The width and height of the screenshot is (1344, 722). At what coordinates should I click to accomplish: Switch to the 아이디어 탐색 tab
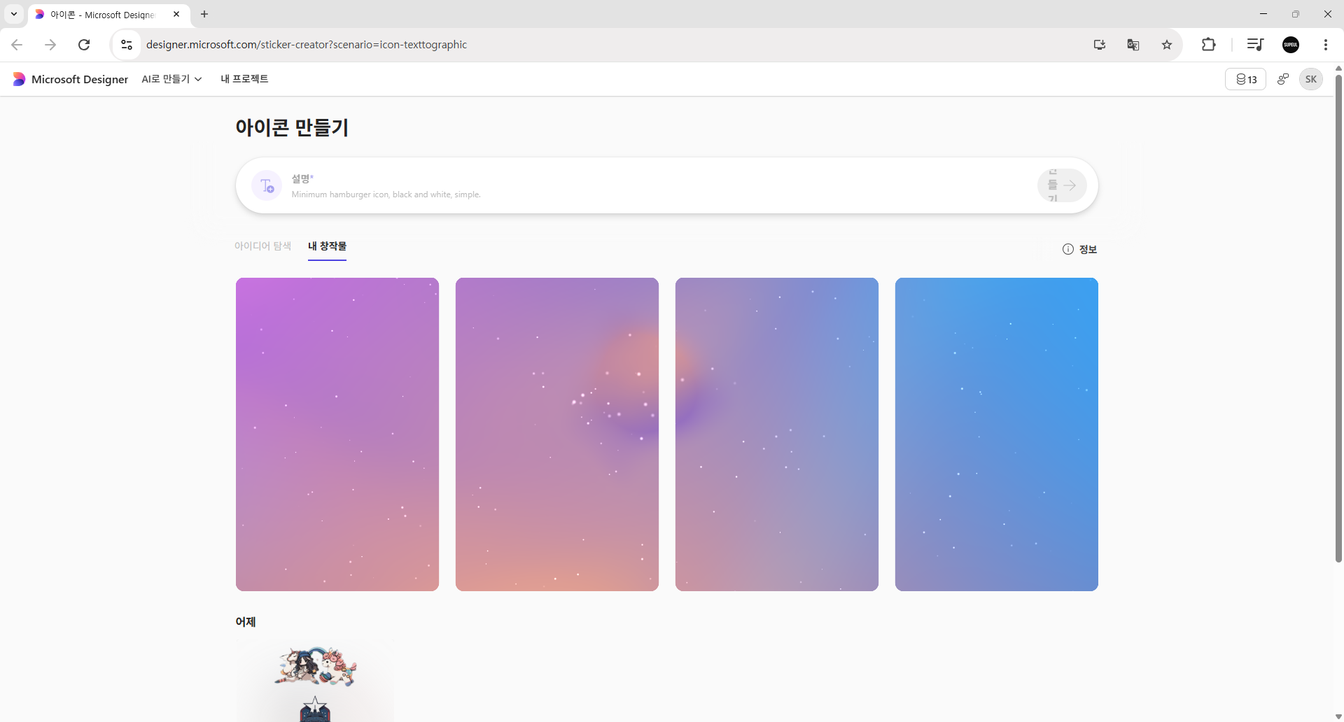pyautogui.click(x=262, y=246)
